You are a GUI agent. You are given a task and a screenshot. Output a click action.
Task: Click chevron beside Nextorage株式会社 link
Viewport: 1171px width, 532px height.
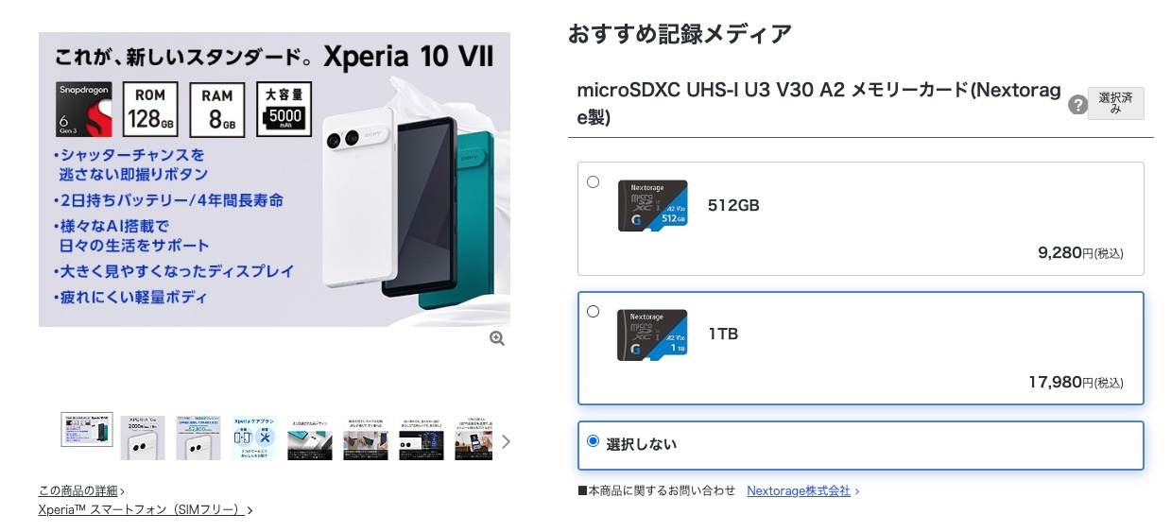(x=856, y=491)
